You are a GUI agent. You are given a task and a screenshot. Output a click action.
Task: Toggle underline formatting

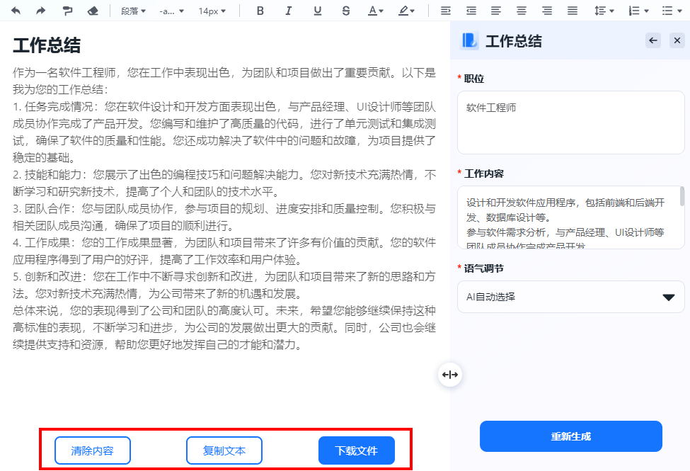(x=317, y=11)
